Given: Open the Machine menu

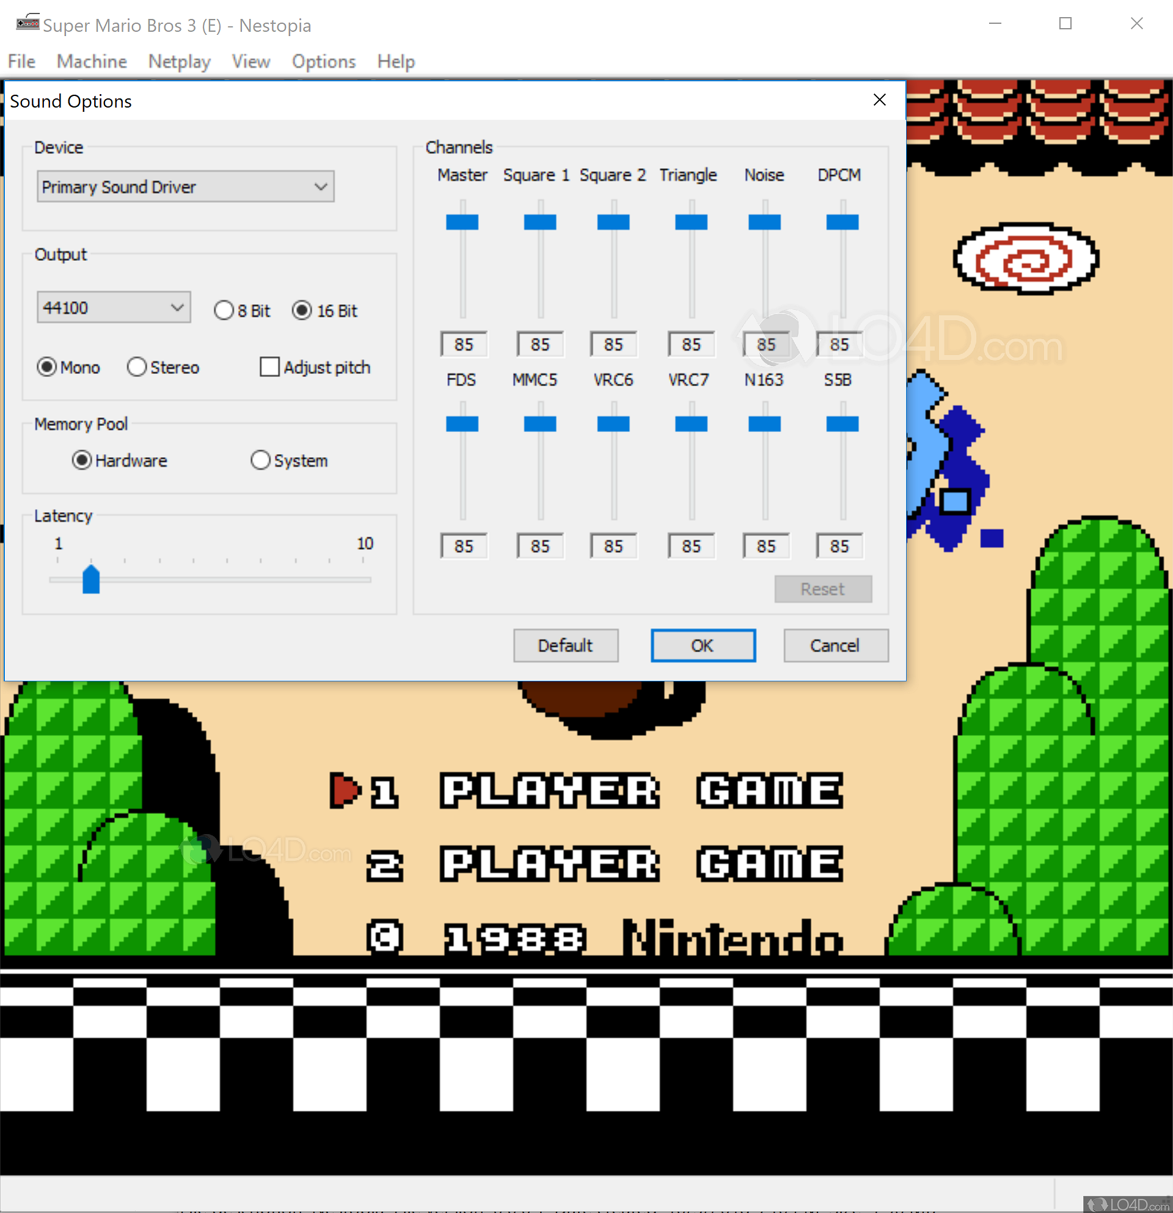Looking at the screenshot, I should click(x=92, y=61).
